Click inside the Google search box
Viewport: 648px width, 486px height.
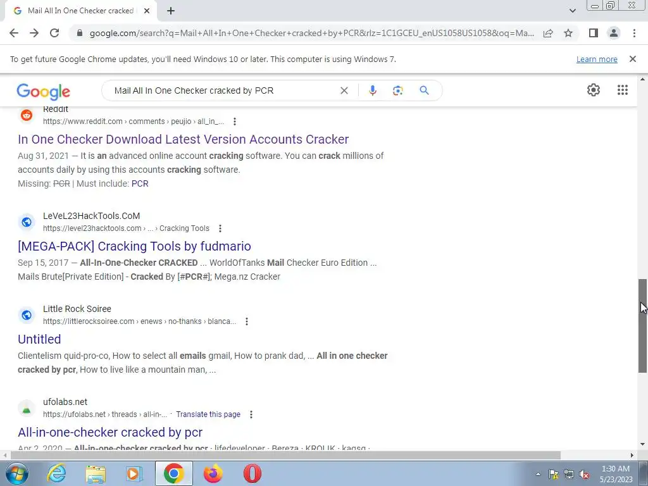pyautogui.click(x=223, y=90)
